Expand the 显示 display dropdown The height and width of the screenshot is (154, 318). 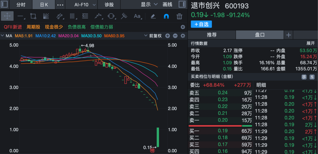point(149,4)
